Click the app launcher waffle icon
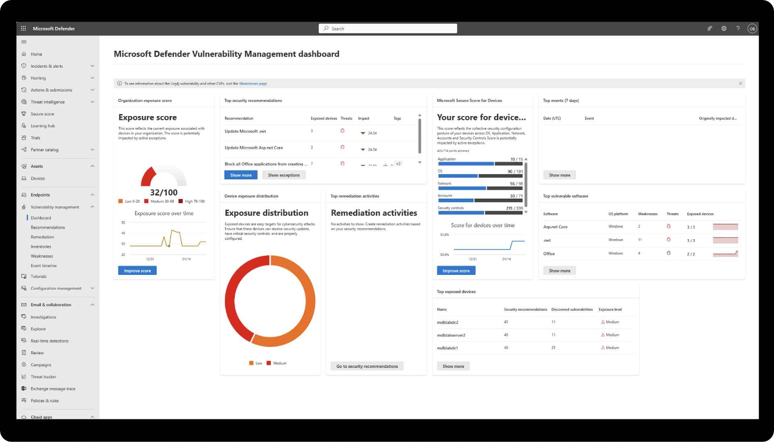 (23, 28)
